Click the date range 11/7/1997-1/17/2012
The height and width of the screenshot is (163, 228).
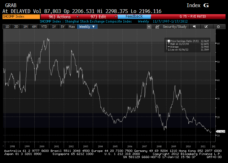(170, 21)
